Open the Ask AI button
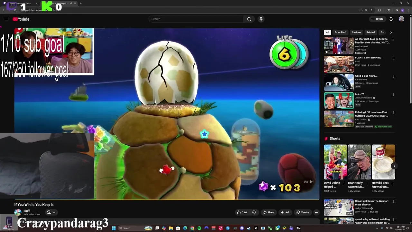 [x=285, y=212]
